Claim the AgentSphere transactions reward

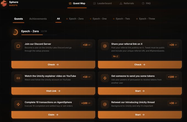pyautogui.click(x=53, y=115)
